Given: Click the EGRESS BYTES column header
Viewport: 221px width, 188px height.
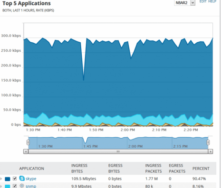Looking at the screenshot, I should tap(115, 169).
